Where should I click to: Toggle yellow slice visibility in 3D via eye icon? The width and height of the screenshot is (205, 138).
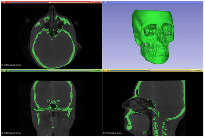click(108, 70)
